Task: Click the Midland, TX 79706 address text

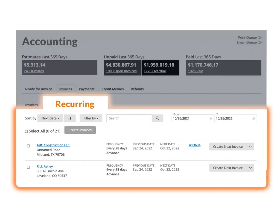Action: coord(51,155)
